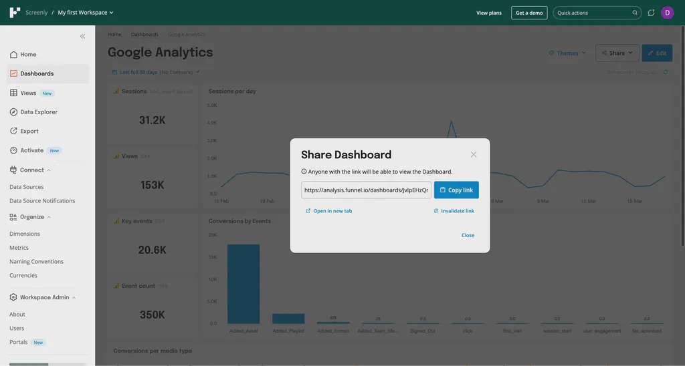This screenshot has height=366, width=685.
Task: Click Edit dashboard button
Action: point(657,53)
